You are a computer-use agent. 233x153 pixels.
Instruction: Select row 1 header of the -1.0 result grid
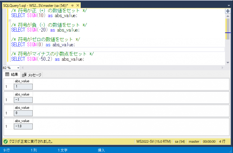pyautogui.click(x=9, y=126)
